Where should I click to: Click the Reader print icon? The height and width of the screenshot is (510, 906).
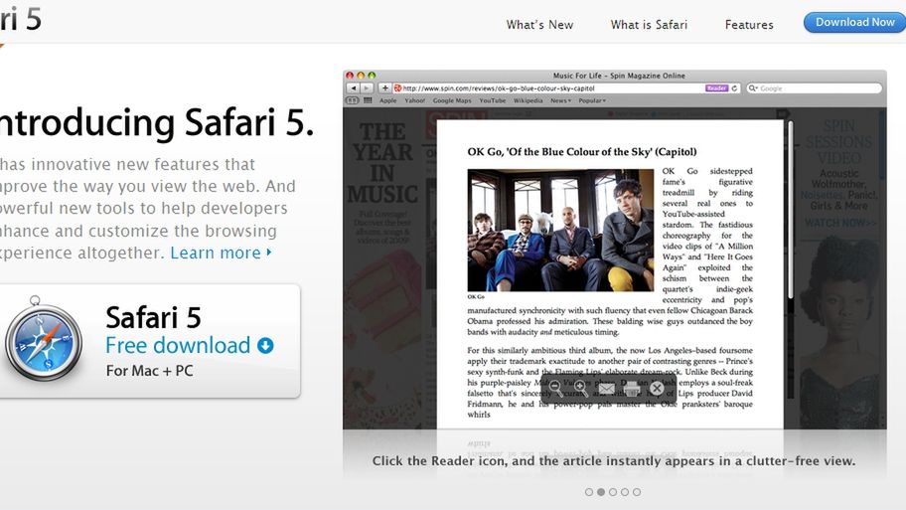pos(632,388)
